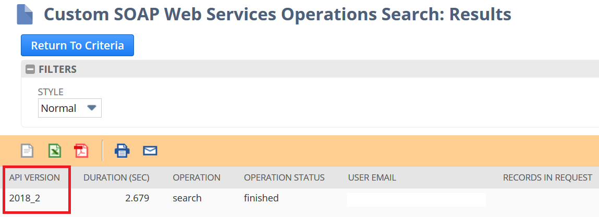Image resolution: width=599 pixels, height=217 pixels.
Task: Click the Style dropdown arrow
Action: [91, 108]
